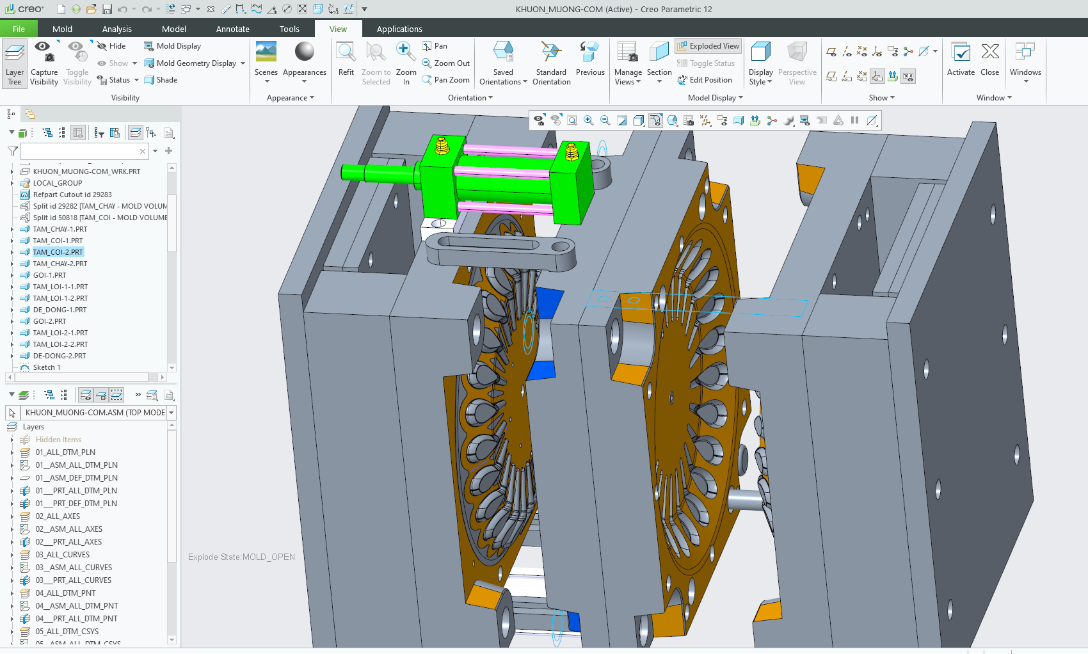Toggle the Exploded View button
The height and width of the screenshot is (654, 1088).
[708, 46]
